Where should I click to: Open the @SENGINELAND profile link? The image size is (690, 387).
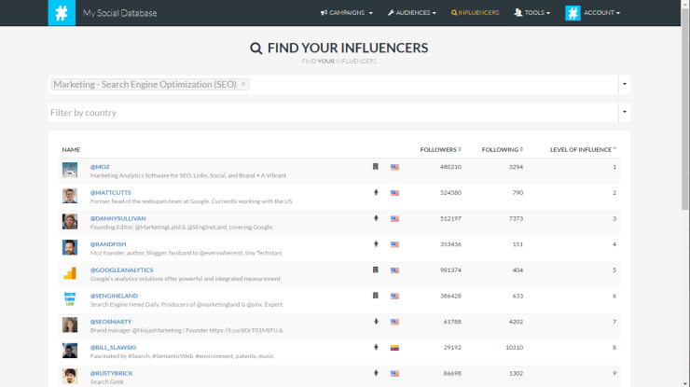point(114,296)
